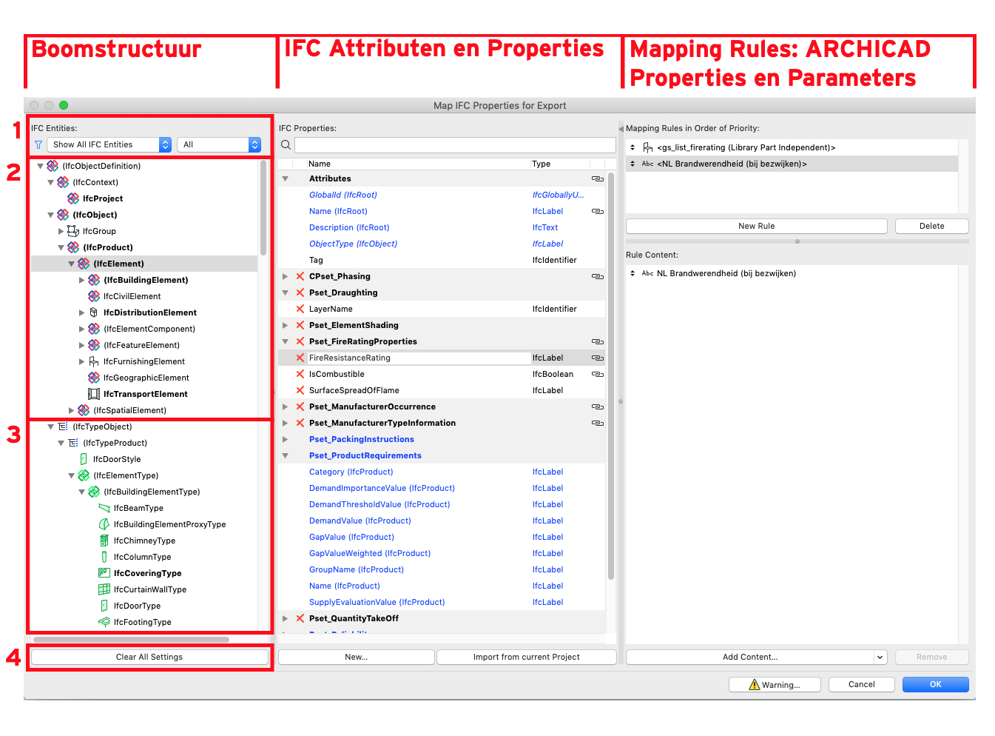Click the link icon for IsCombustible
Image resolution: width=995 pixels, height=736 pixels.
(598, 374)
